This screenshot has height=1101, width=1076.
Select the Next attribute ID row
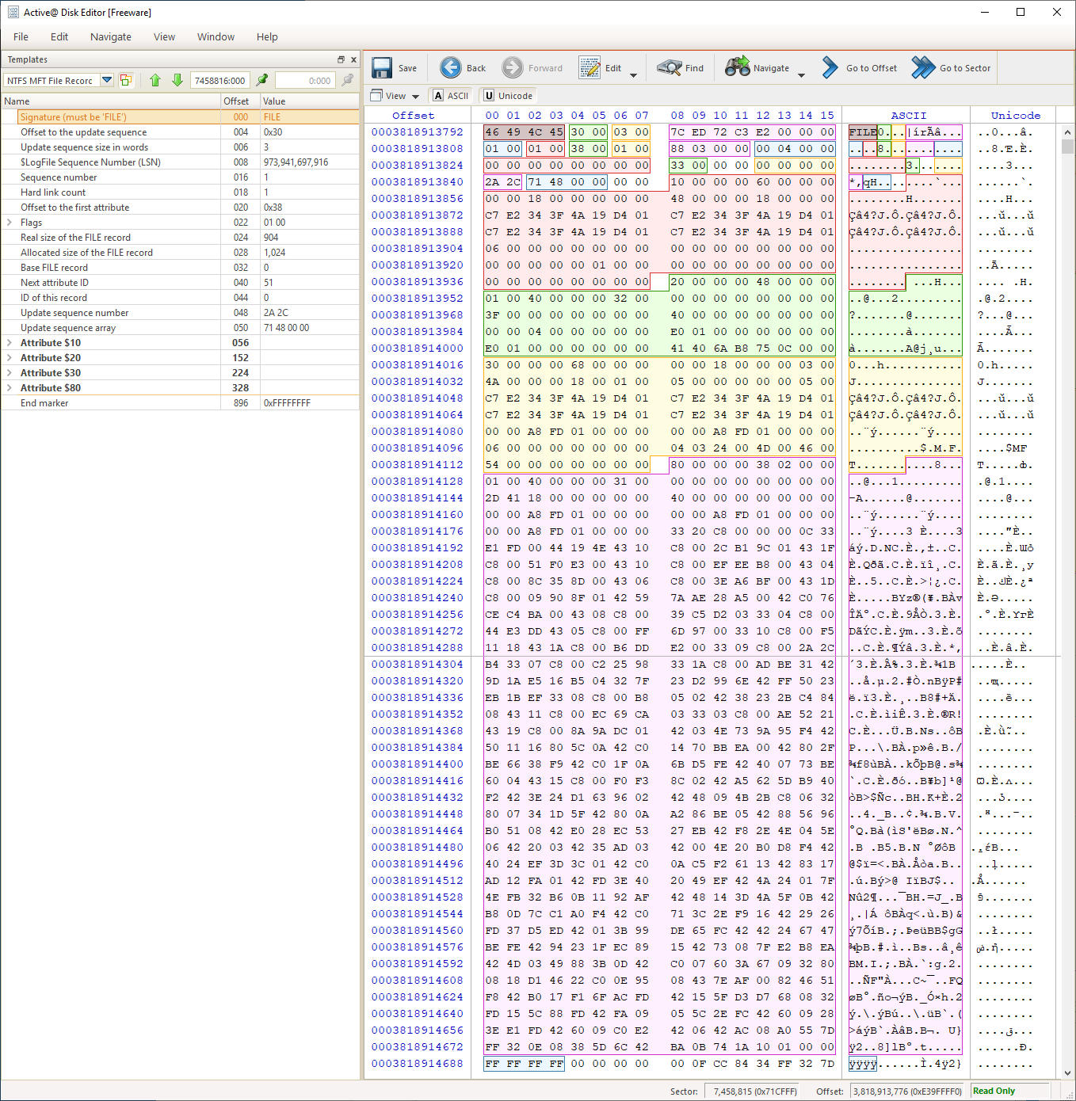pyautogui.click(x=181, y=283)
